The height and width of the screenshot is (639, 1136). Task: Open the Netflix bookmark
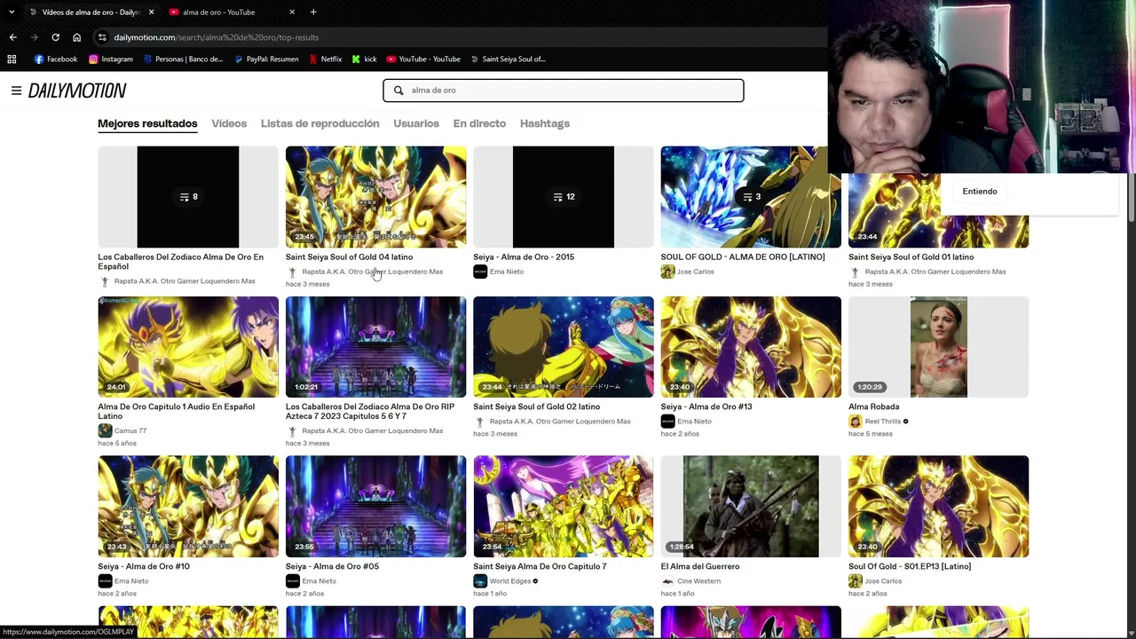click(325, 59)
